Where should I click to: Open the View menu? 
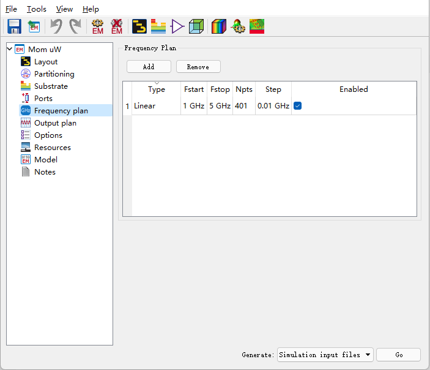[x=64, y=9]
